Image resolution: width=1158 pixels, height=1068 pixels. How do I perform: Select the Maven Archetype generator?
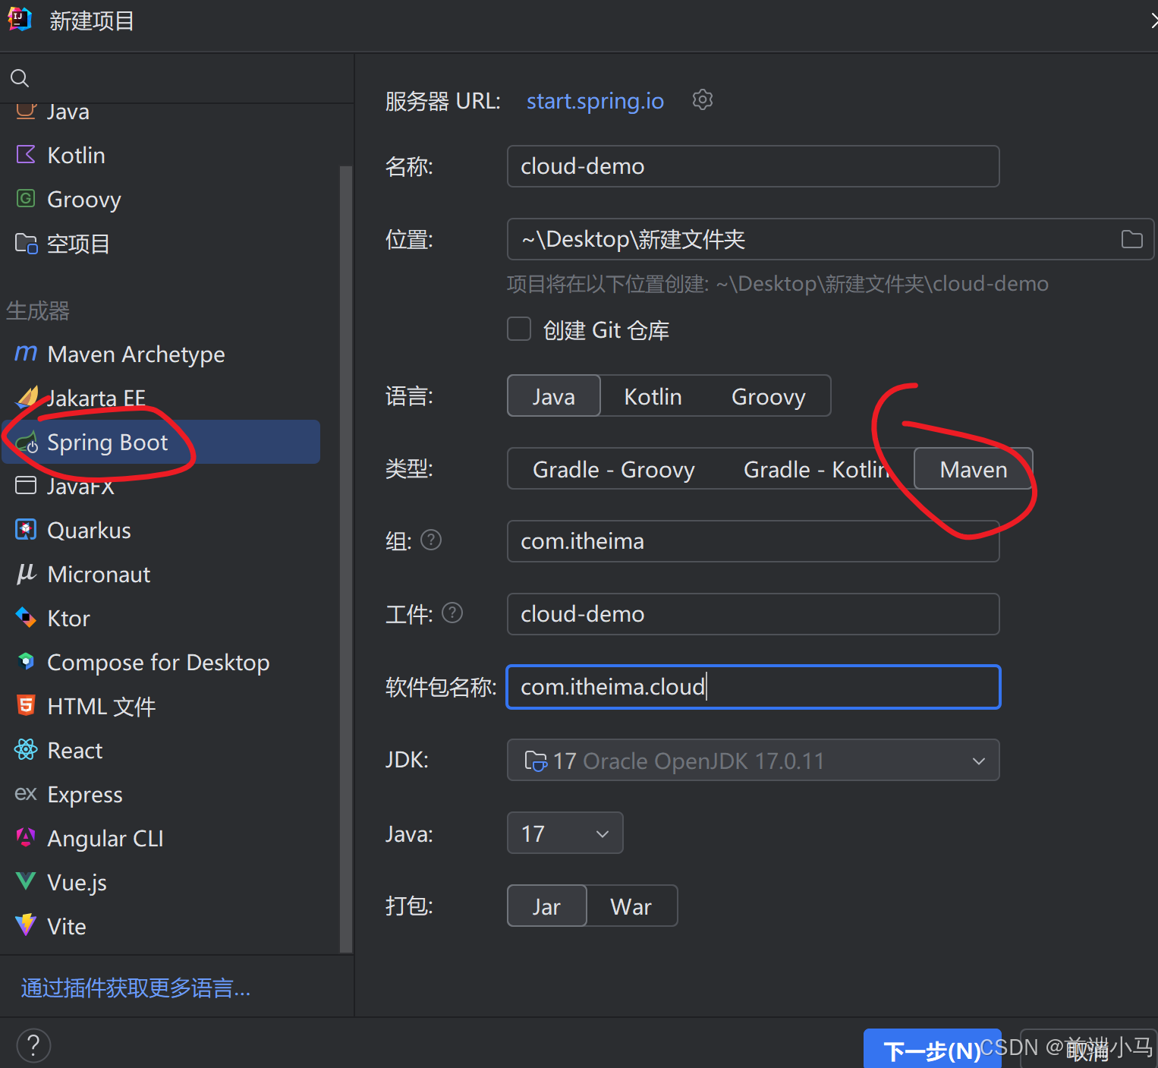[x=161, y=354]
